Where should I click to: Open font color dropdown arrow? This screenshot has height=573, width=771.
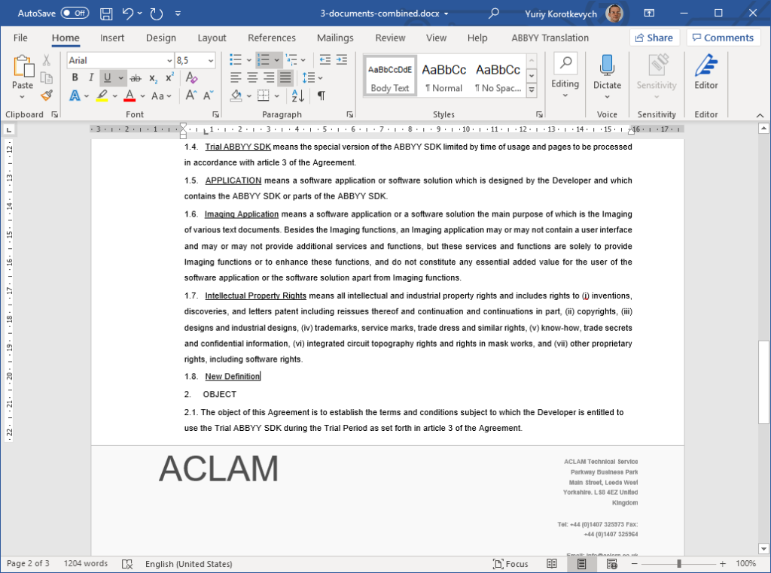click(x=142, y=95)
